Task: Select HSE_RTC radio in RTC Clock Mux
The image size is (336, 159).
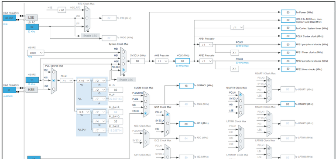Action: click(x=86, y=10)
